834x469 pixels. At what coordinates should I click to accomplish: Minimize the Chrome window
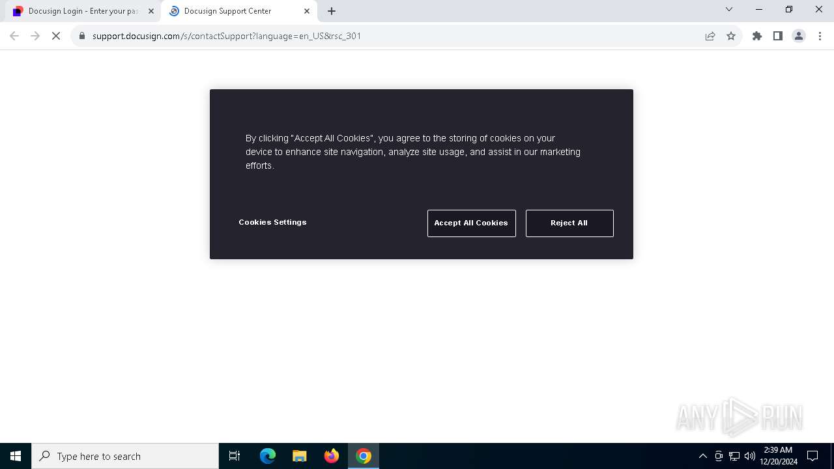point(759,9)
